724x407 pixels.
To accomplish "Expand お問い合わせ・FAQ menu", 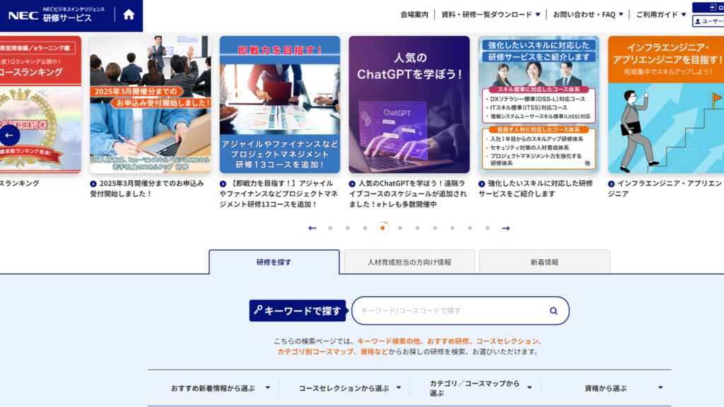I will 588,14.
